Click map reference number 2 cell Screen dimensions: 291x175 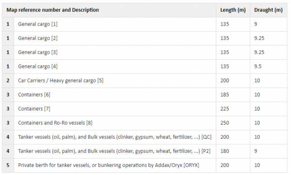[x=8, y=80]
